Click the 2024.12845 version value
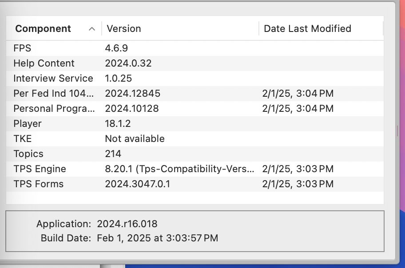This screenshot has width=405, height=268. tap(132, 93)
